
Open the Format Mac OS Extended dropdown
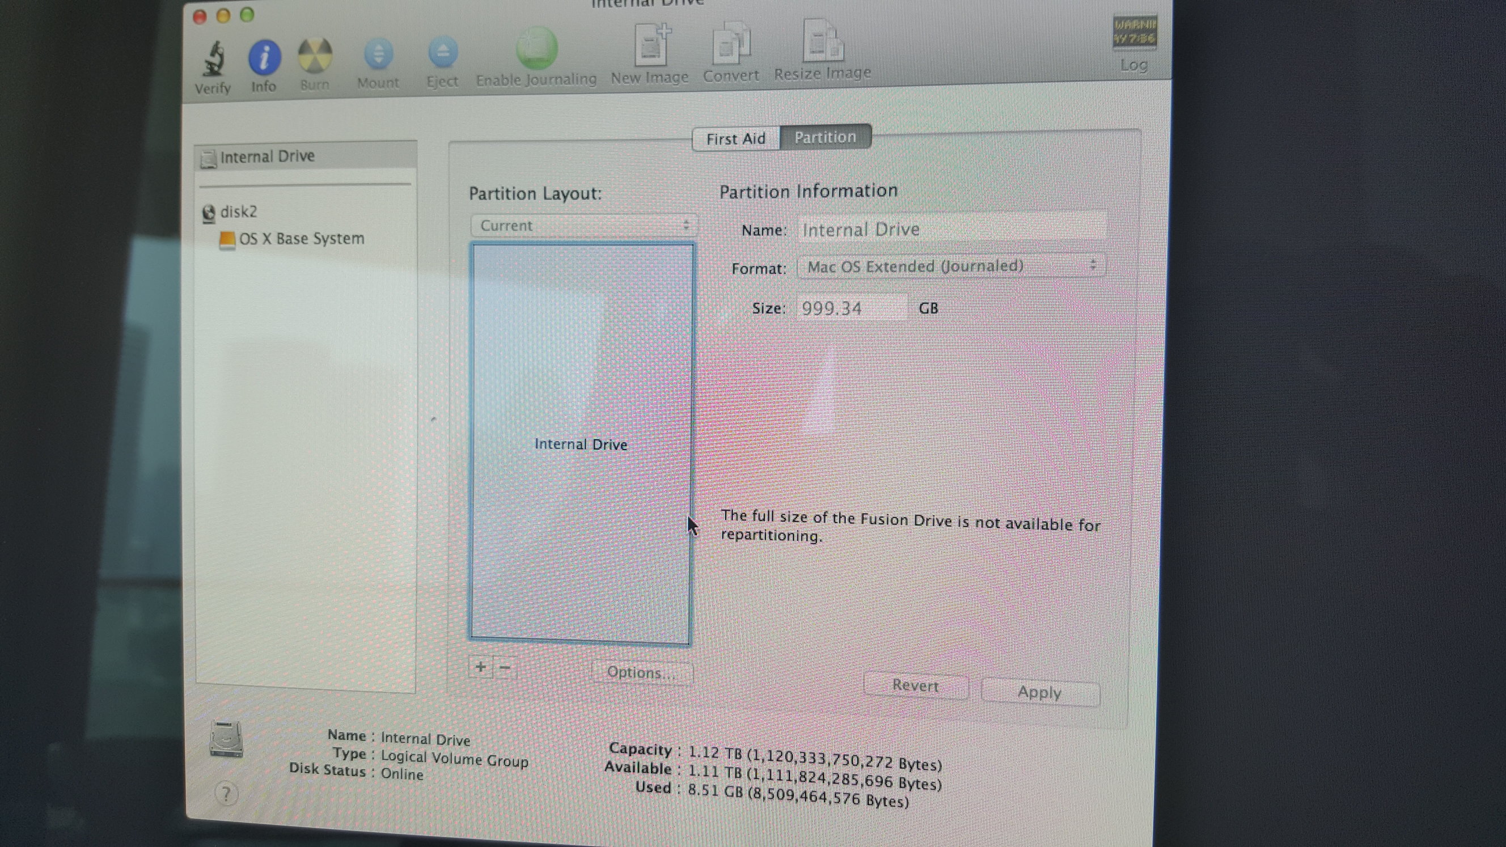pos(951,266)
